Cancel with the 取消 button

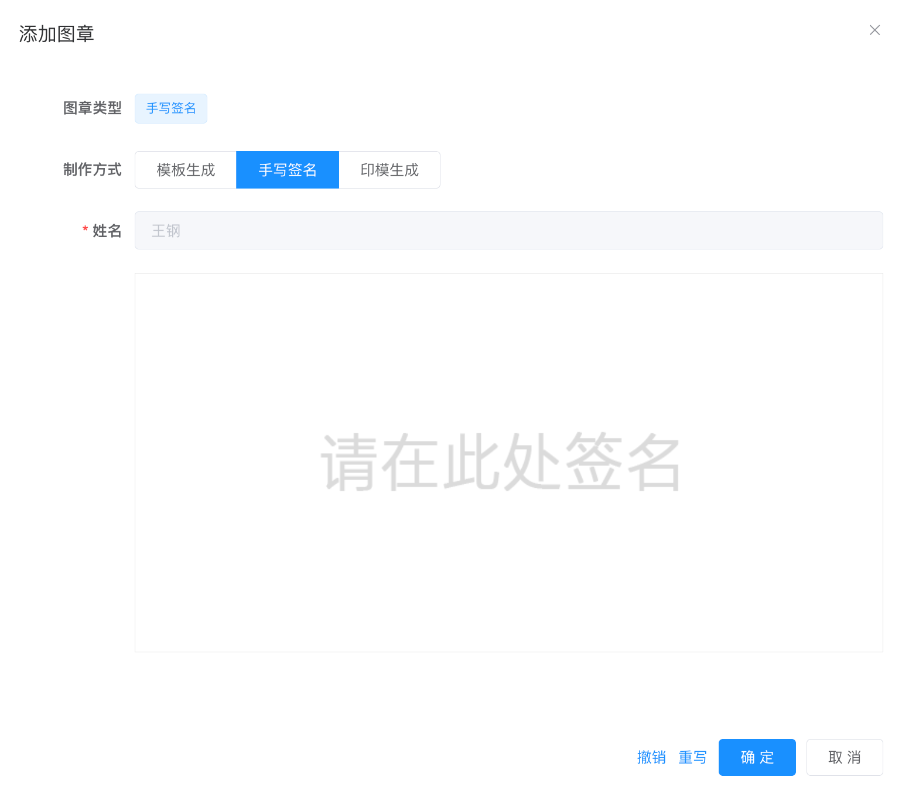(845, 757)
